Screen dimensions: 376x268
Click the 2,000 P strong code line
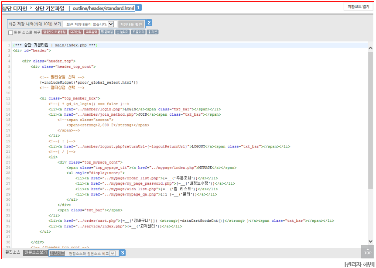[108, 125]
